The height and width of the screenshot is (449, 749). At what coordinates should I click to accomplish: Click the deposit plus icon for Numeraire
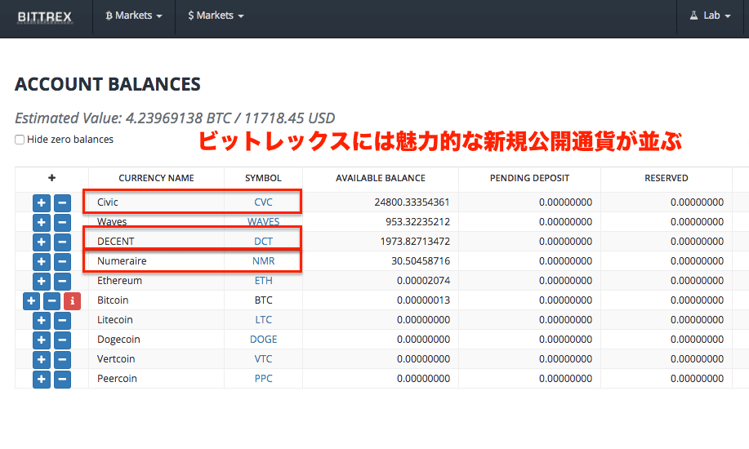point(42,262)
